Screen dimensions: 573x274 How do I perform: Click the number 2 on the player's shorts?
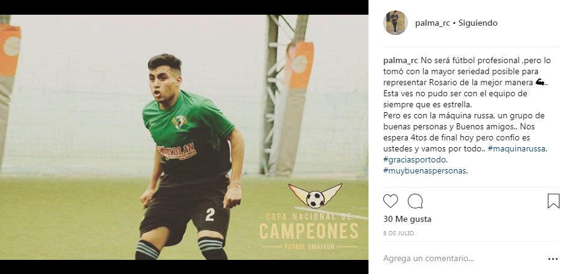(210, 215)
